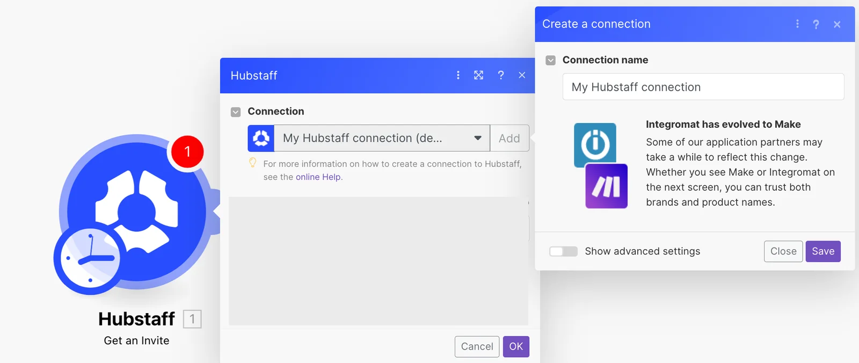The width and height of the screenshot is (859, 363).
Task: Click the Hubstaff logo beside connection dropdown
Action: [261, 138]
